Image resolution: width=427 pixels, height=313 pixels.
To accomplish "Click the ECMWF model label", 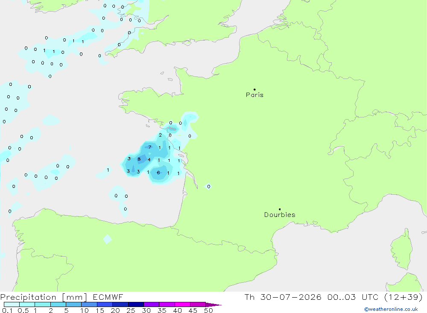I will 108,297.
